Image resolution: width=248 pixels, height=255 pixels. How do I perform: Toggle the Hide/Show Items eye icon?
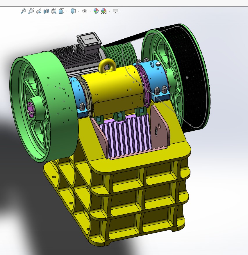pyautogui.click(x=85, y=11)
